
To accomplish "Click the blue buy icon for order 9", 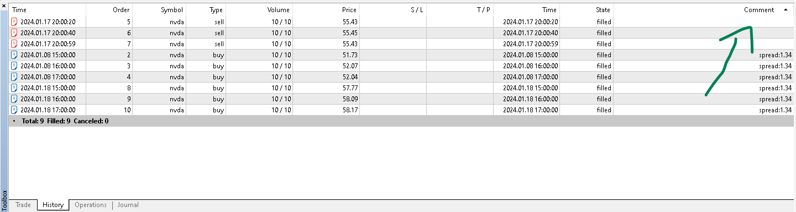I will pyautogui.click(x=14, y=99).
